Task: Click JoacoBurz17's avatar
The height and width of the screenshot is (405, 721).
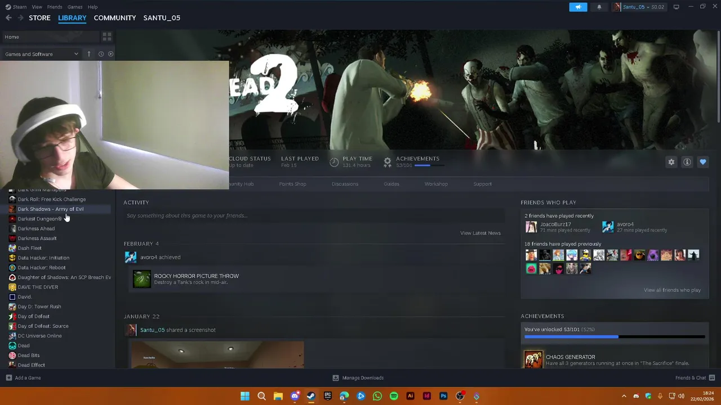Action: coord(531,227)
